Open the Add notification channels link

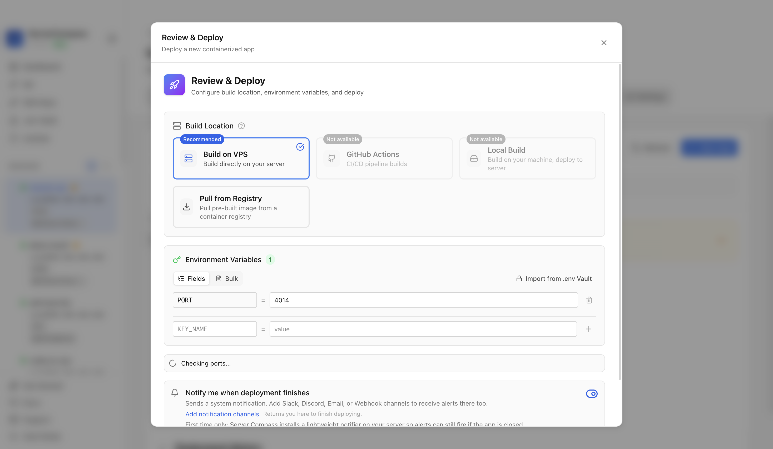[222, 414]
